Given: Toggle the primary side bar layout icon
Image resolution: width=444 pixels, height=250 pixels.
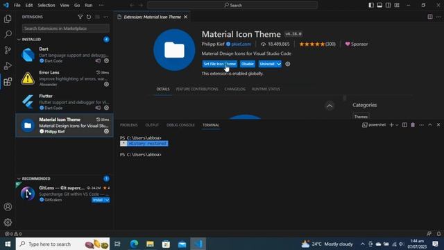Looking at the screenshot, I should pos(371,5).
